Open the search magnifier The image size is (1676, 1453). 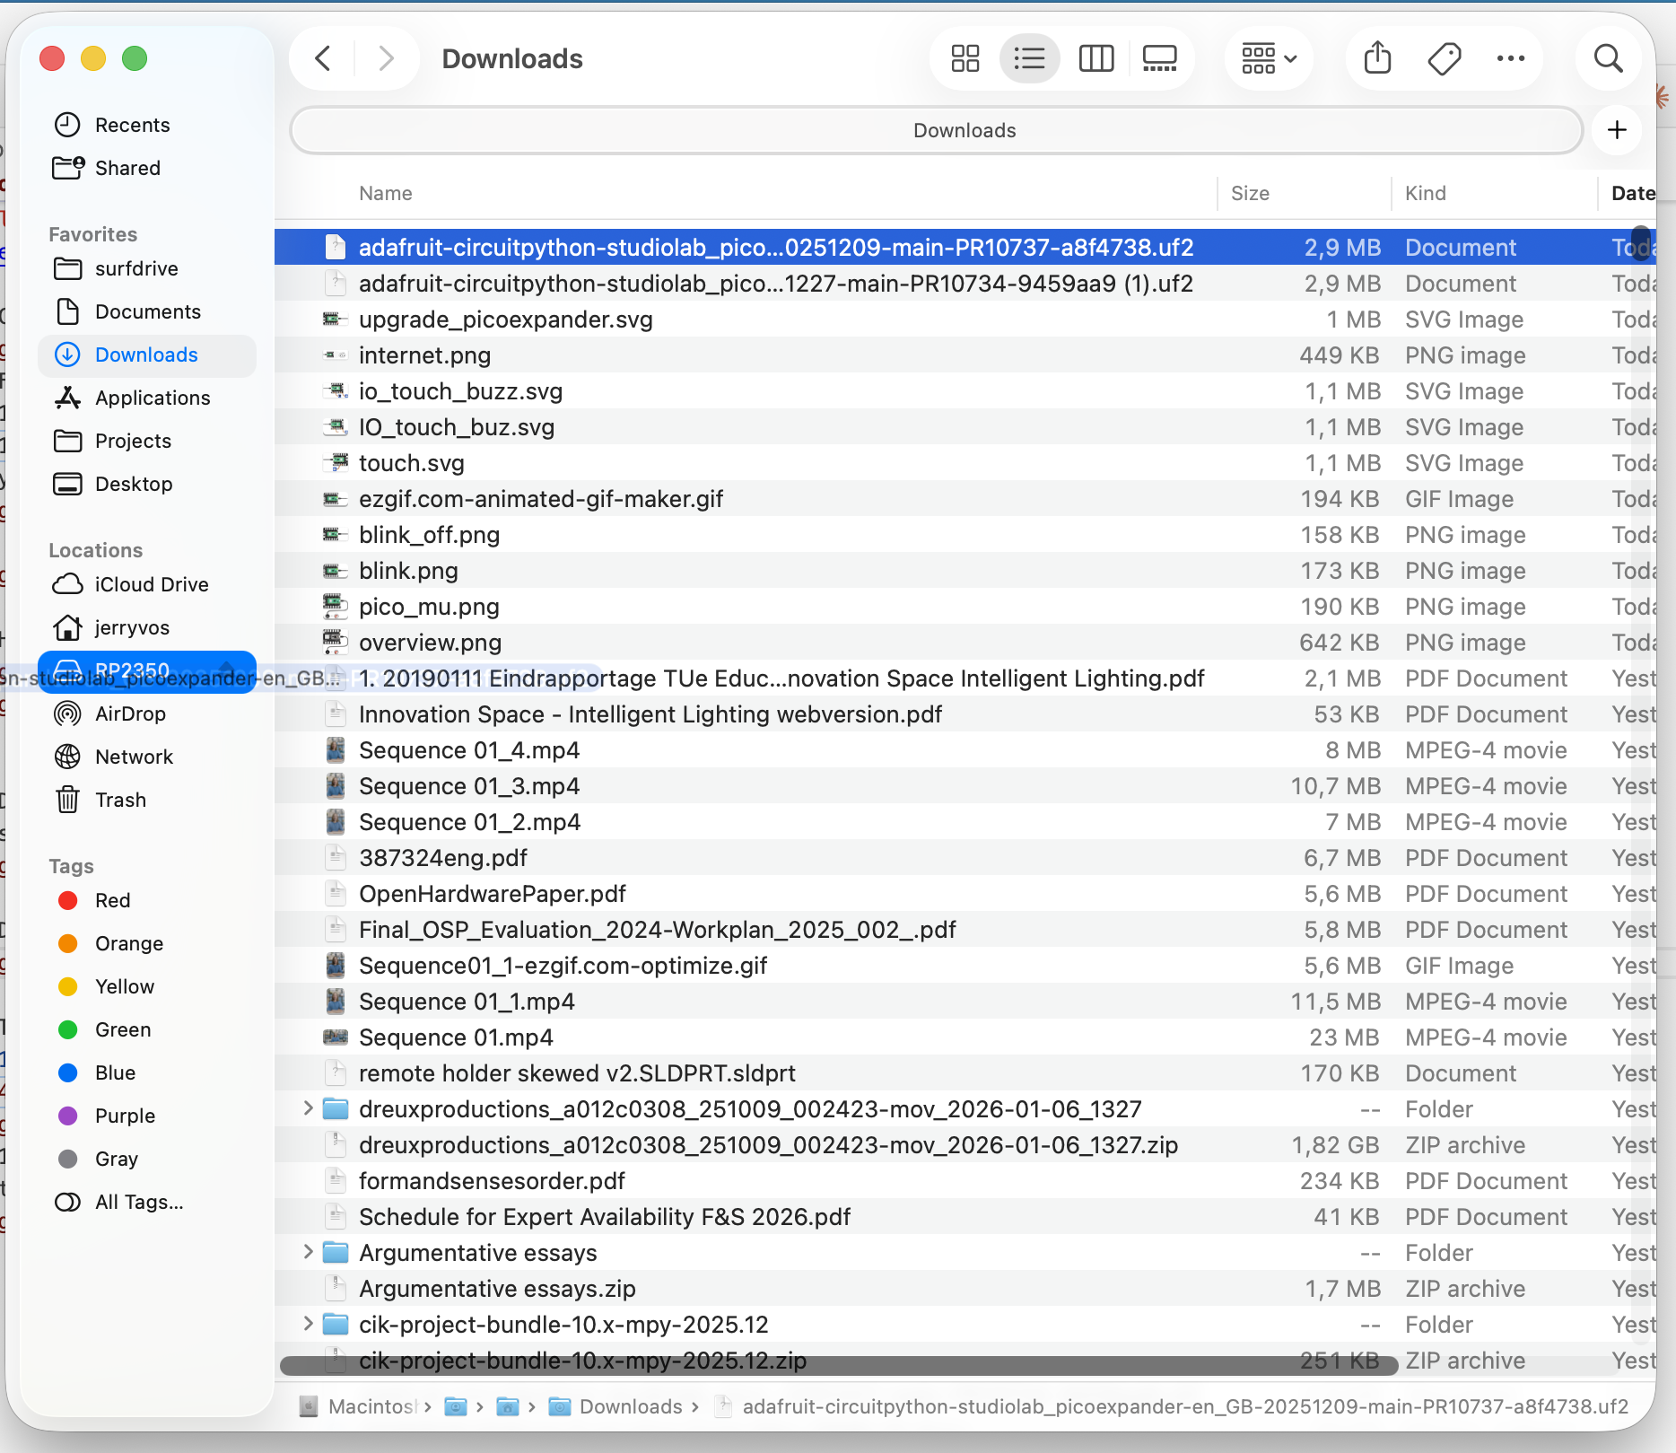point(1608,59)
